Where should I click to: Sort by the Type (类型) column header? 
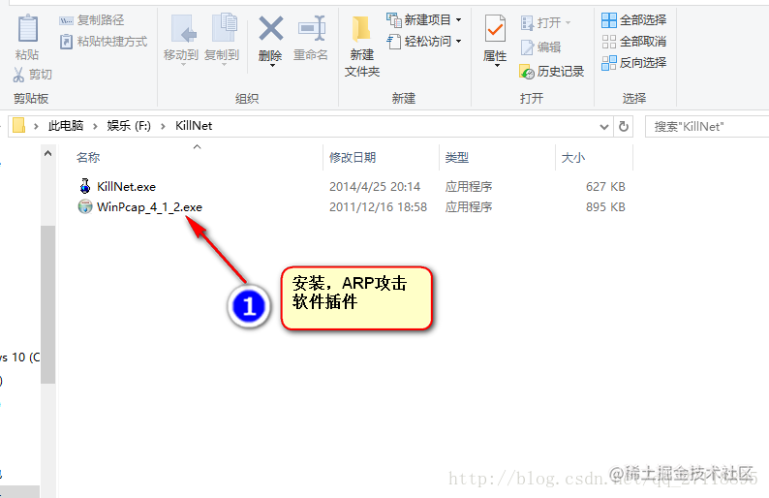pos(457,158)
